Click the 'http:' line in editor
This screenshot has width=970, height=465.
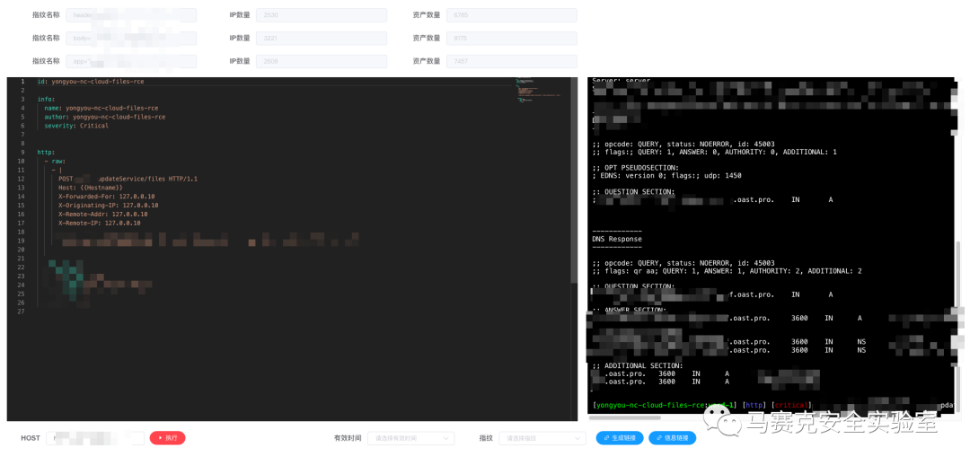click(x=46, y=152)
